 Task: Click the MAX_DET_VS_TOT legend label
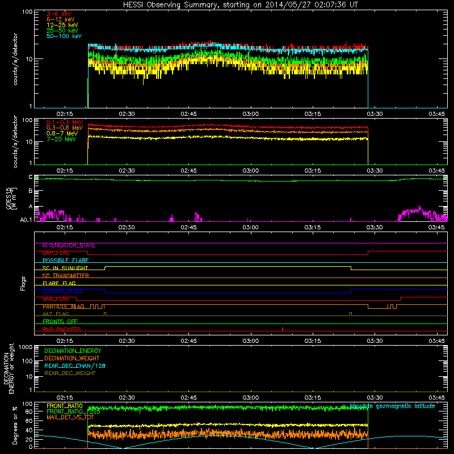point(70,417)
